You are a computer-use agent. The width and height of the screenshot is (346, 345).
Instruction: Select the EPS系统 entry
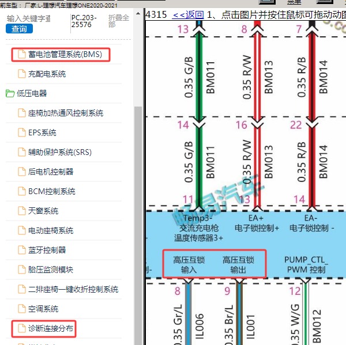[42, 132]
